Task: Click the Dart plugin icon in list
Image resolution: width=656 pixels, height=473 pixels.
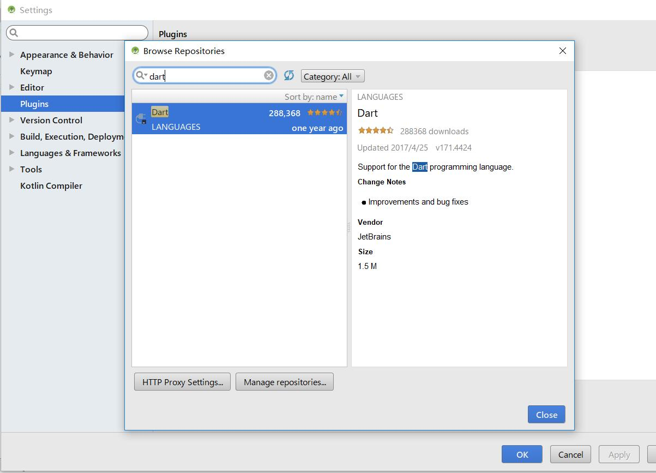Action: tap(141, 119)
